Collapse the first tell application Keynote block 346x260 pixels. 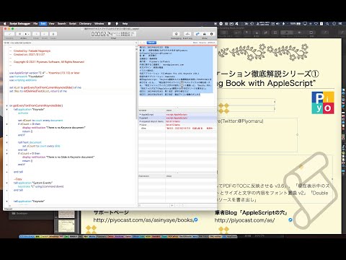click(x=7, y=109)
